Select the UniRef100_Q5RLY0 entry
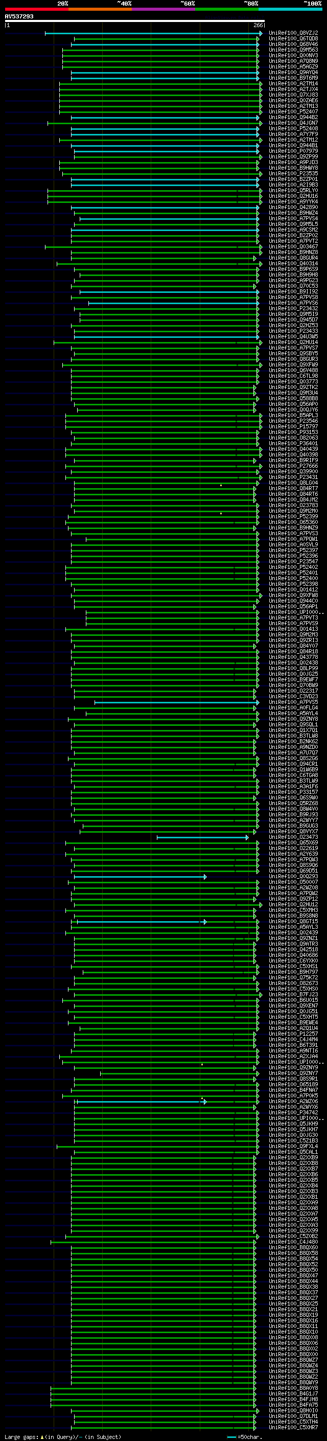Screen dimensions: 327x1441 point(293,190)
